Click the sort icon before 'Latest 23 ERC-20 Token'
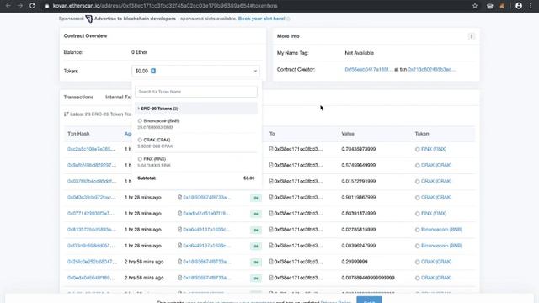Screen dimensions: 539x303 (x=66, y=114)
